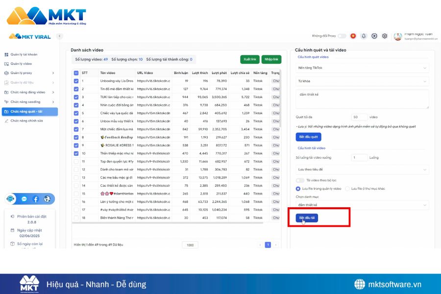Viewport: 441px width, 294px height.
Task: Open the settings gear icon
Action: point(385,36)
